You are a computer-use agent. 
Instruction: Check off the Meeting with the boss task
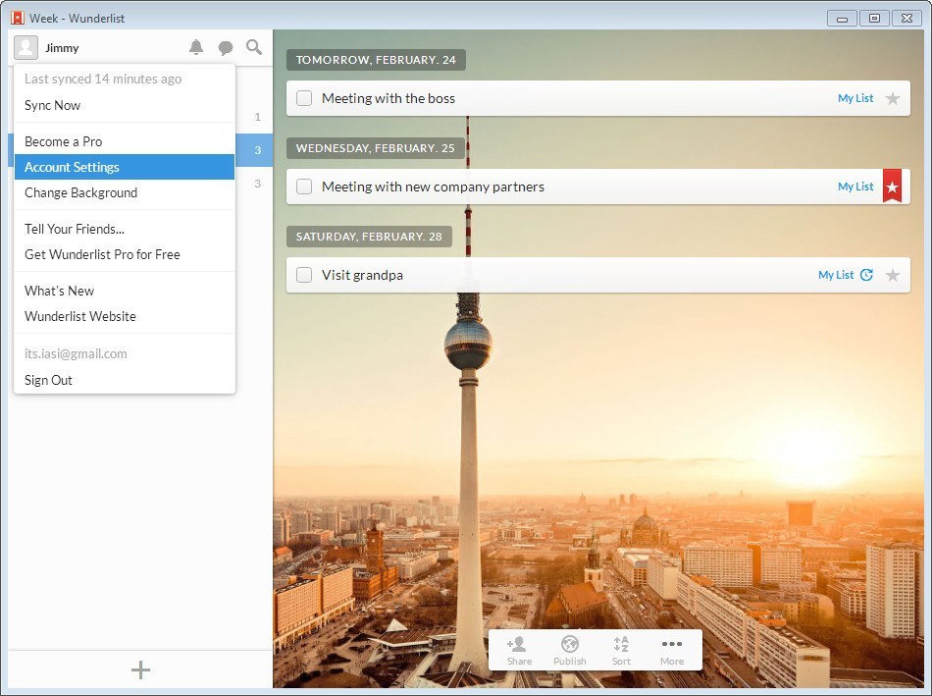pyautogui.click(x=304, y=98)
